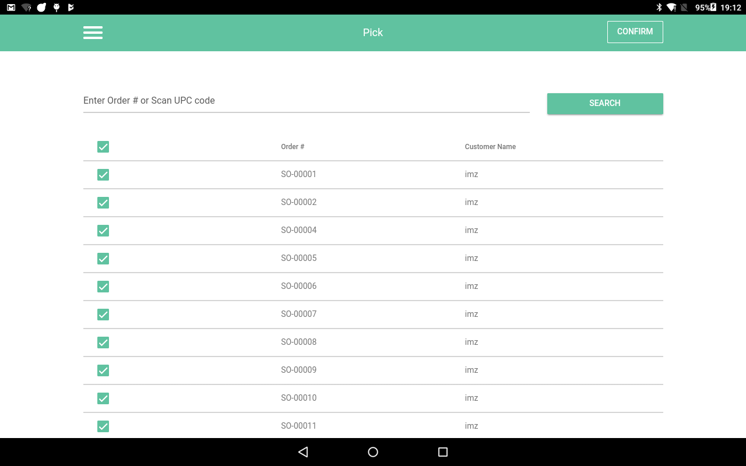This screenshot has width=746, height=466.
Task: Focus the Enter Order # input field
Action: 306,101
